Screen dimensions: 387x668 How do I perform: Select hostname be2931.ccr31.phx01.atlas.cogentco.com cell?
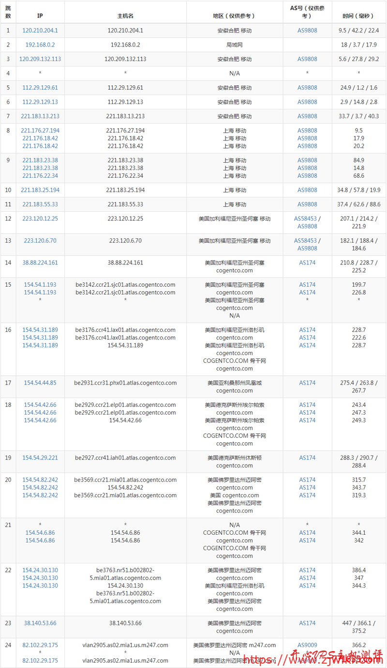pyautogui.click(x=125, y=383)
